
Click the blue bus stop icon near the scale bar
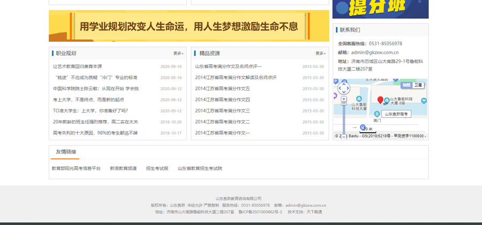[363, 127]
